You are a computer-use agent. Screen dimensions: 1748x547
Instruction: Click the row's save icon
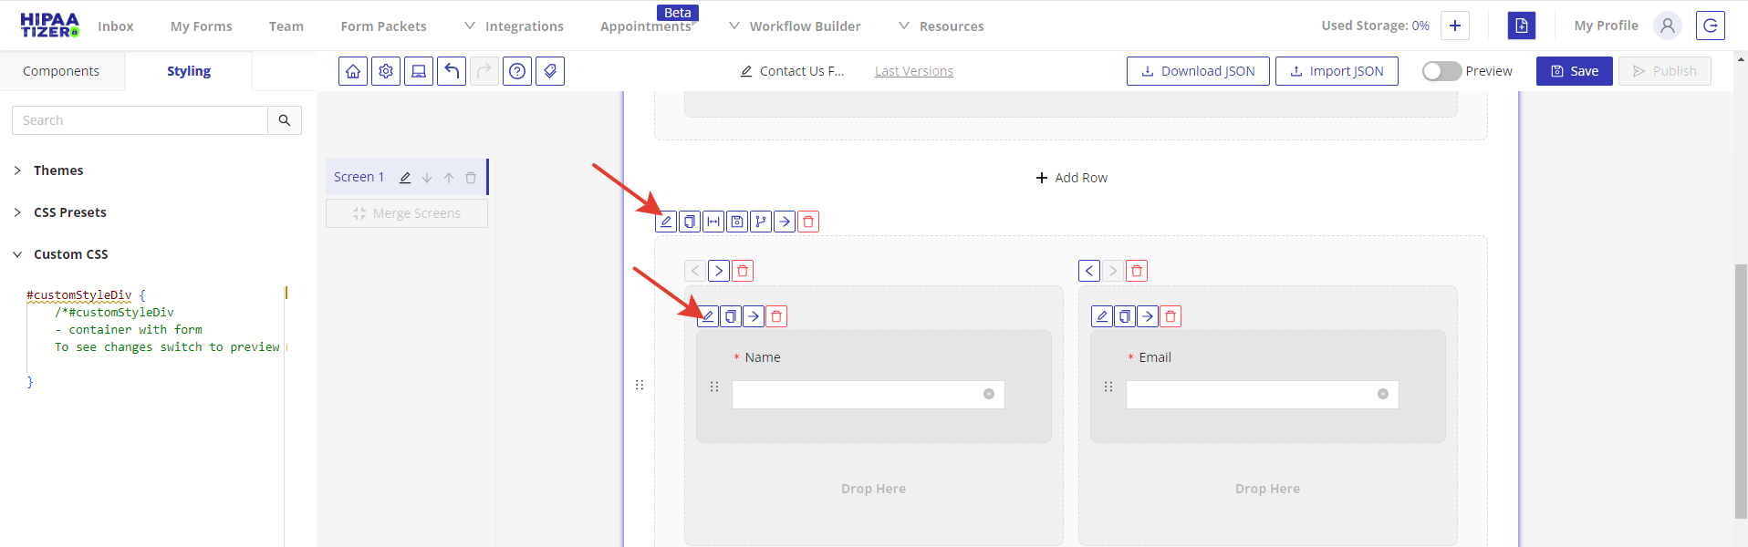click(737, 222)
